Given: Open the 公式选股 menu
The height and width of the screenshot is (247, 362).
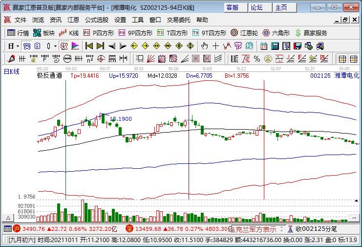Looking at the screenshot, I should [x=97, y=20].
